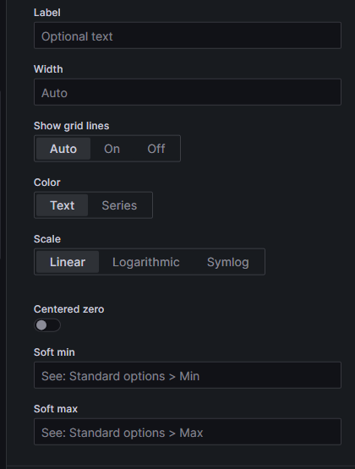
Task: Click the Soft min label
Action: coord(54,352)
